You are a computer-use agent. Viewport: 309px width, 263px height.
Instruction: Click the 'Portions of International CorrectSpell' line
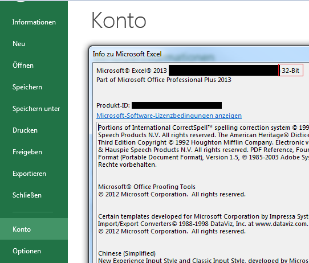[204, 128]
